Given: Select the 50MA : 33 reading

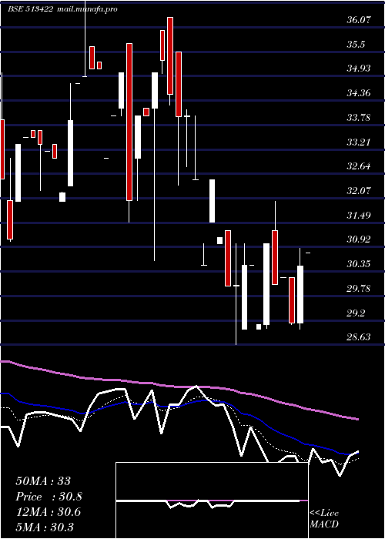Looking at the screenshot, I should 43,481.
